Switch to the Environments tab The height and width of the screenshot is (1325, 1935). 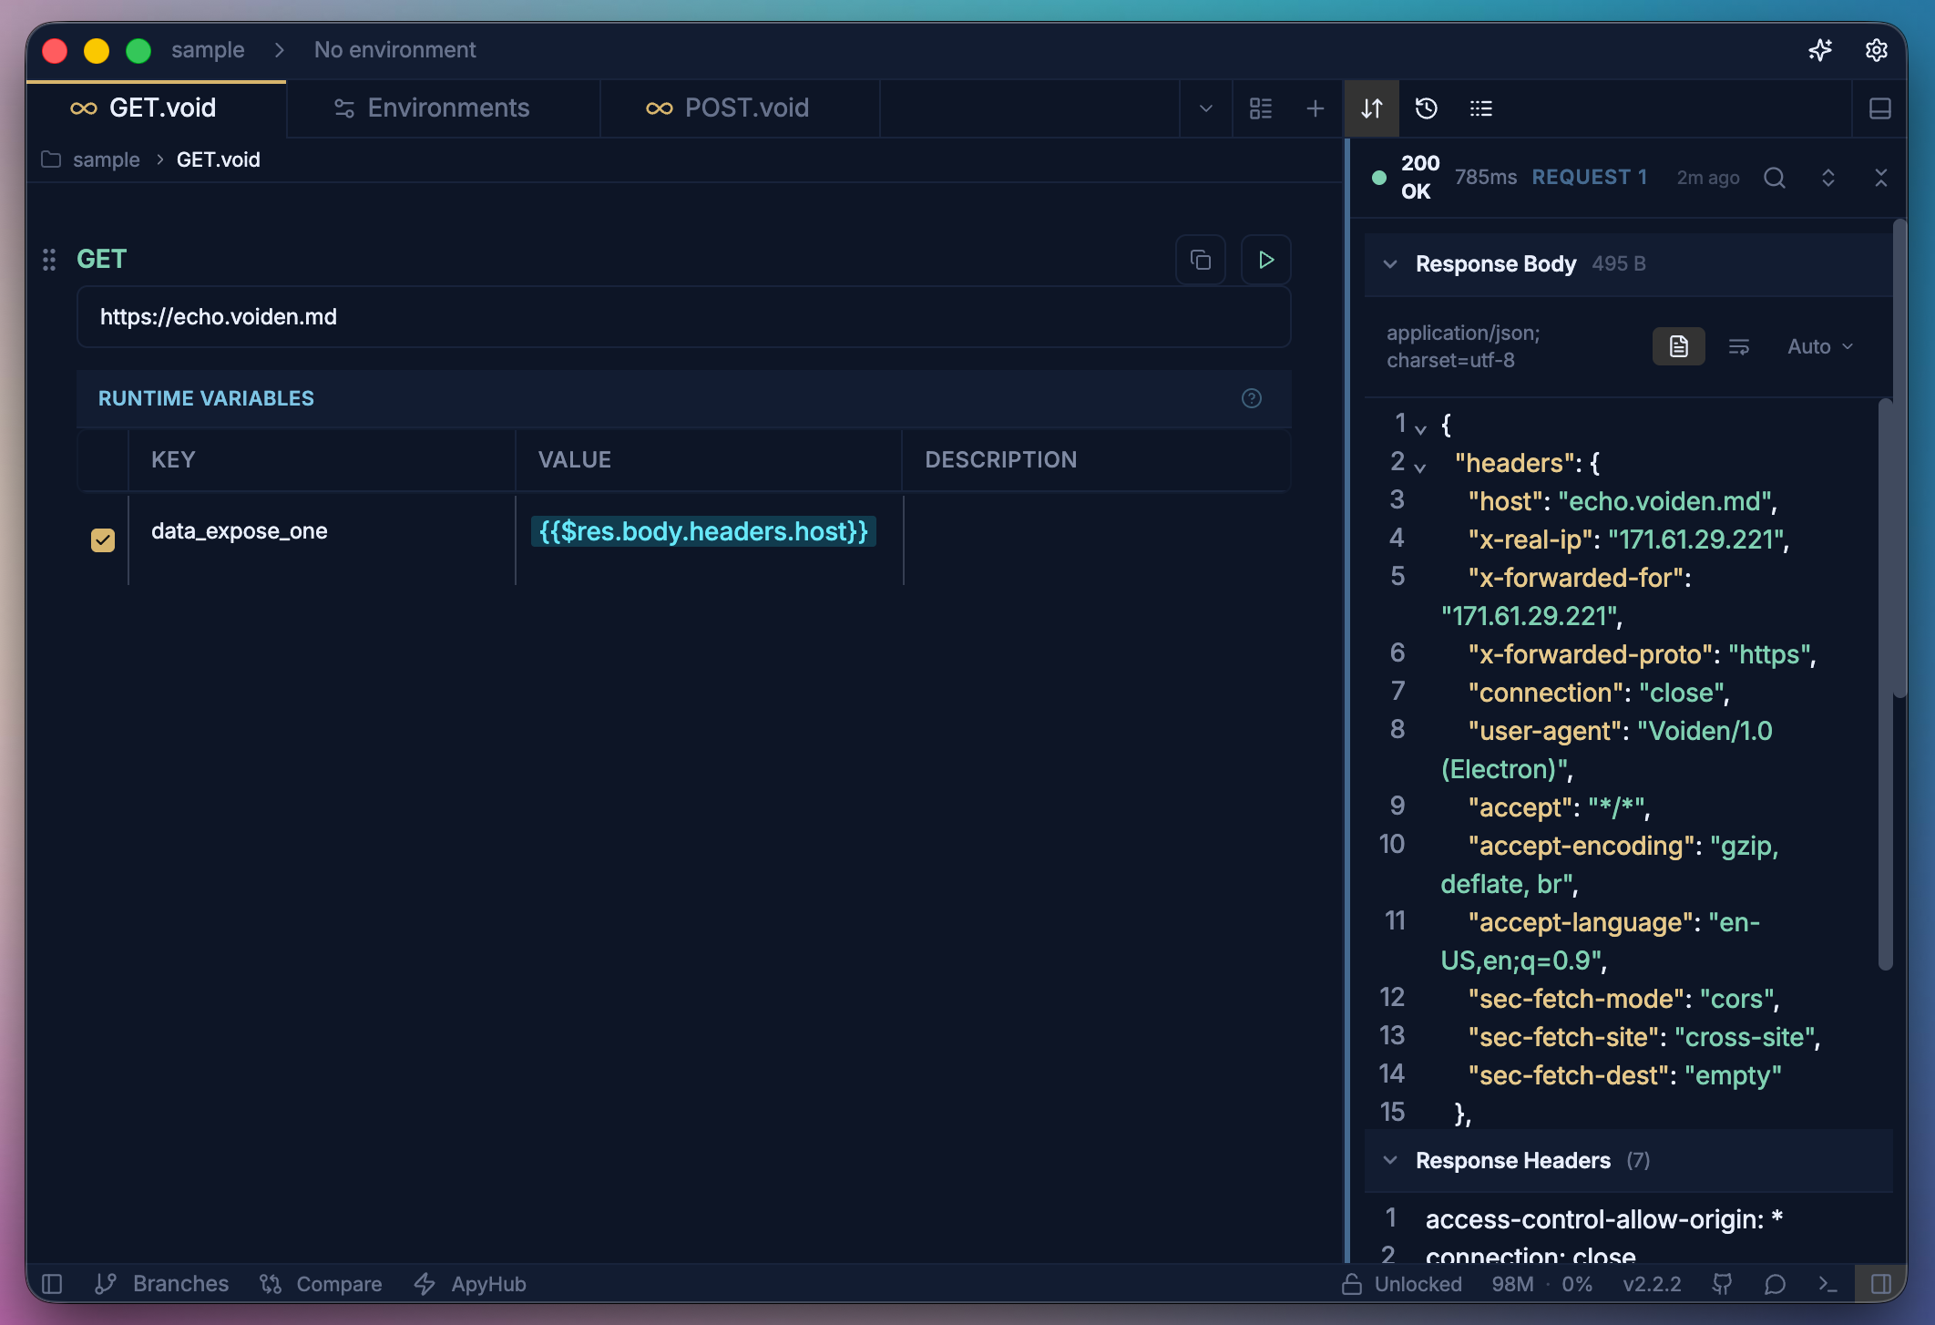pos(444,108)
